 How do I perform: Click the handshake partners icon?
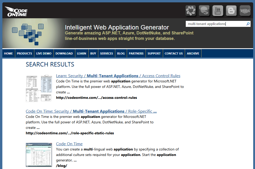(x=245, y=10)
